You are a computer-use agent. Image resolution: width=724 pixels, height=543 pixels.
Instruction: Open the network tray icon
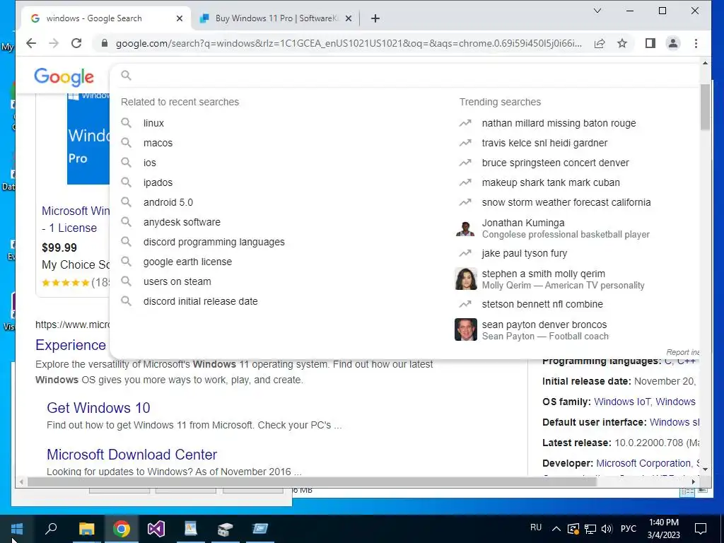coord(590,529)
